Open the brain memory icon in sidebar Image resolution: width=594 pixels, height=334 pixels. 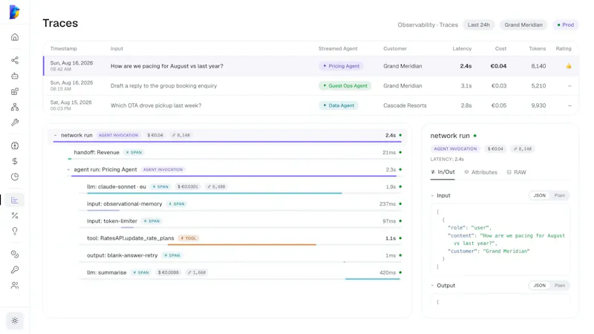[x=15, y=145]
